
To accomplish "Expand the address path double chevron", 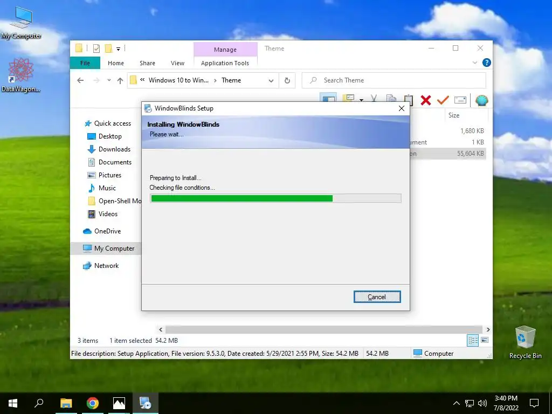I will 142,80.
